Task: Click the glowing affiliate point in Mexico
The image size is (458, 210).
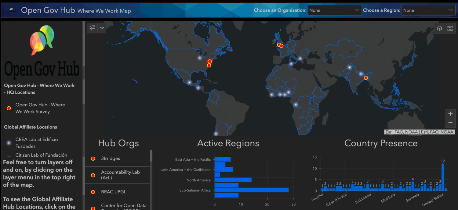Action: point(189,82)
